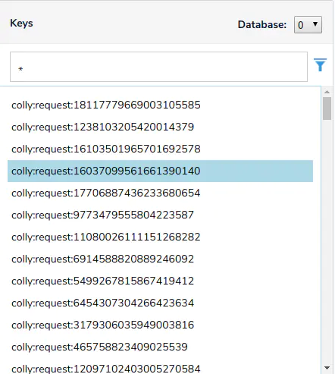Click the scrollbar down arrow

[x=327, y=368]
